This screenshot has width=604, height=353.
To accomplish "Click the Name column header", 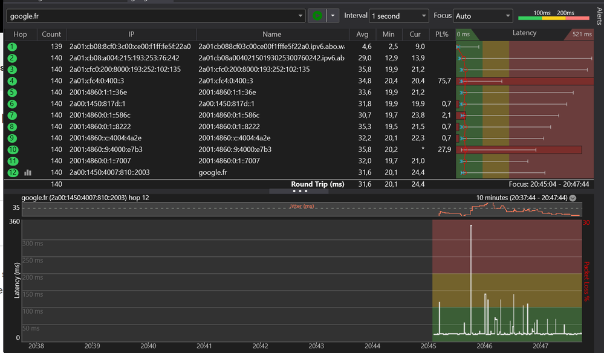I will pos(272,34).
